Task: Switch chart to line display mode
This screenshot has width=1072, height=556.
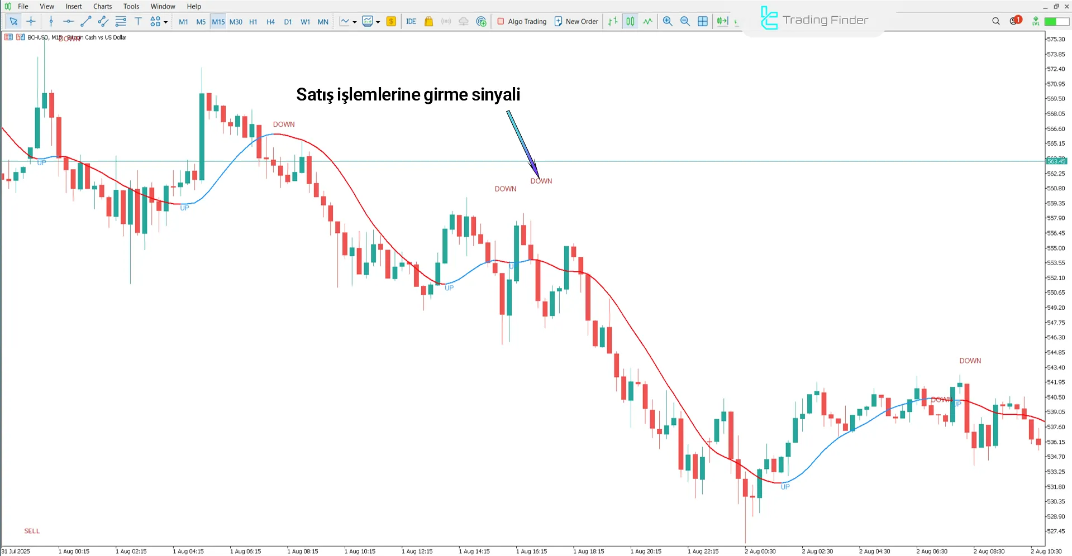Action: [x=647, y=21]
